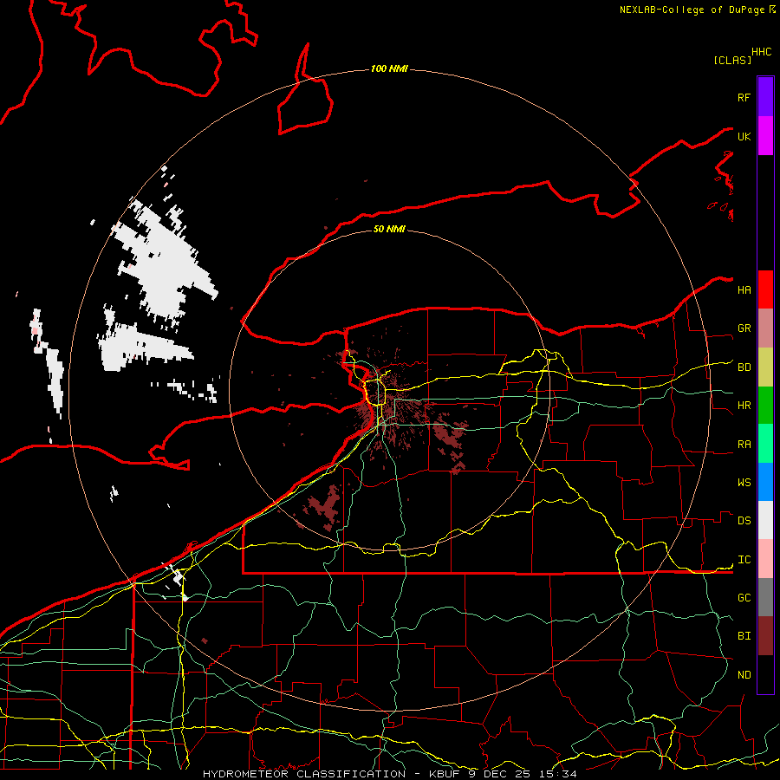Select the yellow BD legend swatch
780x780 pixels.
click(765, 367)
